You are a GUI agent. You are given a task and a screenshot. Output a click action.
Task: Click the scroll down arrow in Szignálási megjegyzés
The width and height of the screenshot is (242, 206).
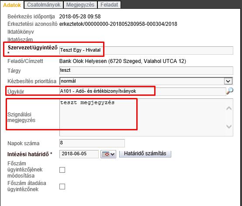(229, 126)
